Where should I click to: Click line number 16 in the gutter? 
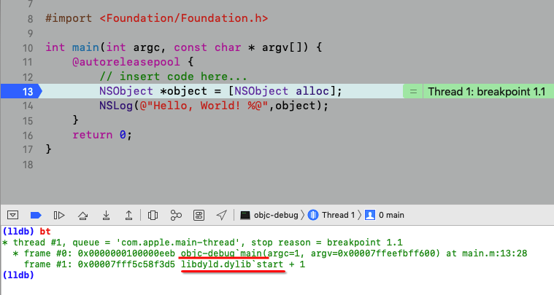tap(28, 135)
